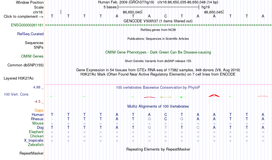Click the Gaps label in Multiz track
The width and height of the screenshot is (272, 160).
pyautogui.click(x=39, y=110)
